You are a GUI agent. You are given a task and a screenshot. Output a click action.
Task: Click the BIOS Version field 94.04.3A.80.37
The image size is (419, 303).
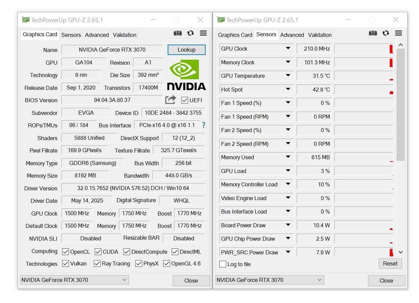tap(112, 100)
